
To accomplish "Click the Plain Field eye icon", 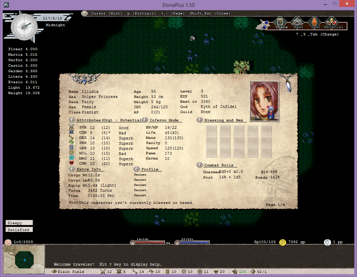I will coord(54,272).
